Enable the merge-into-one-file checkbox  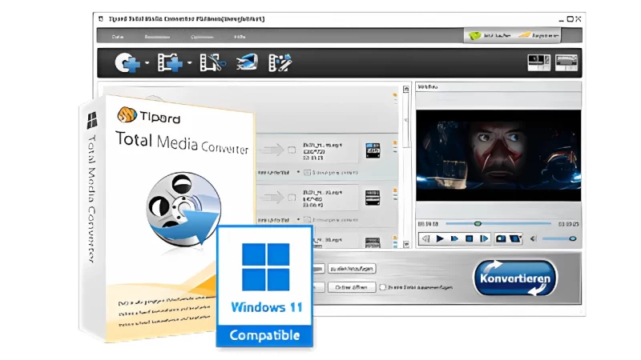[383, 287]
